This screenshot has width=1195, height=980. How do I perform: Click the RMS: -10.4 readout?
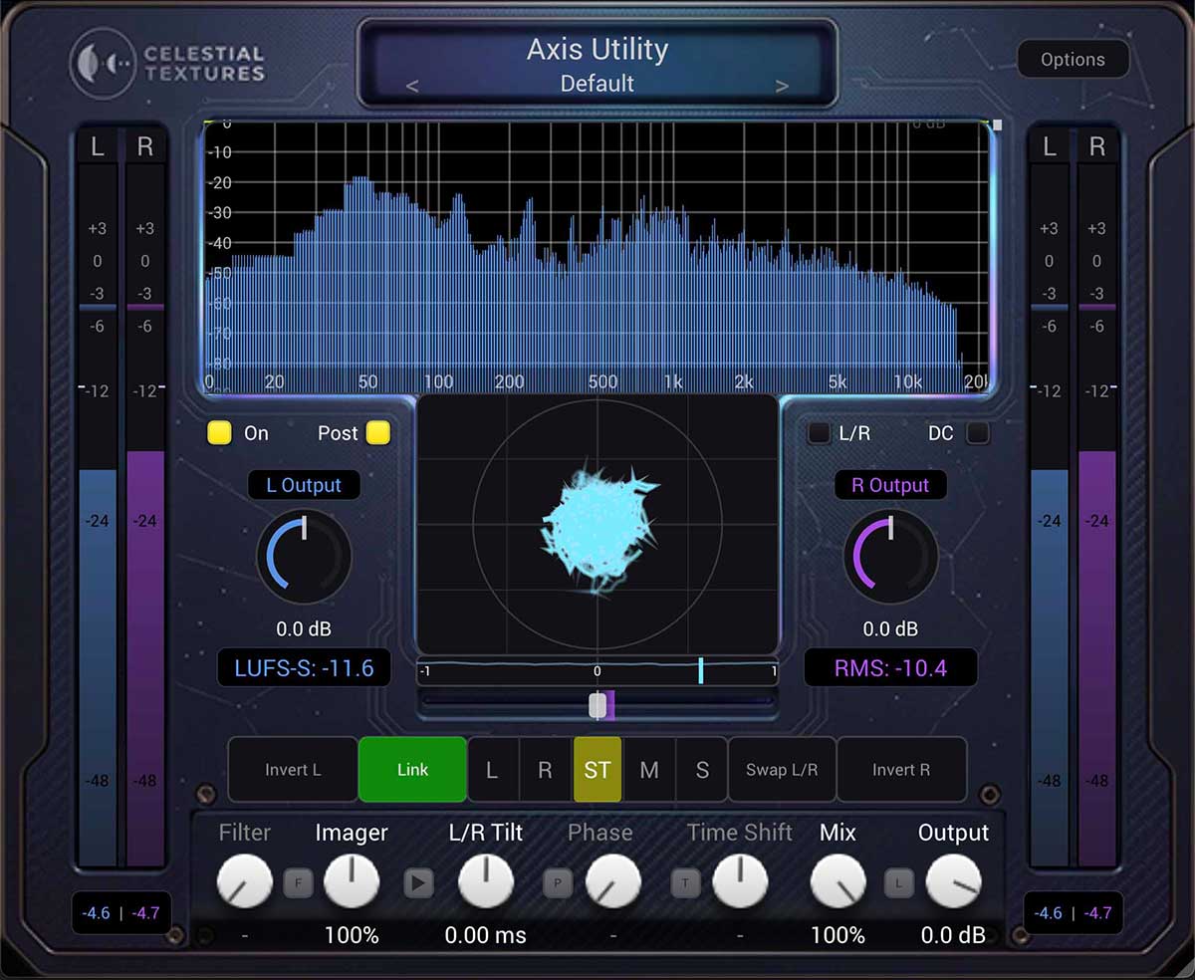coord(890,668)
